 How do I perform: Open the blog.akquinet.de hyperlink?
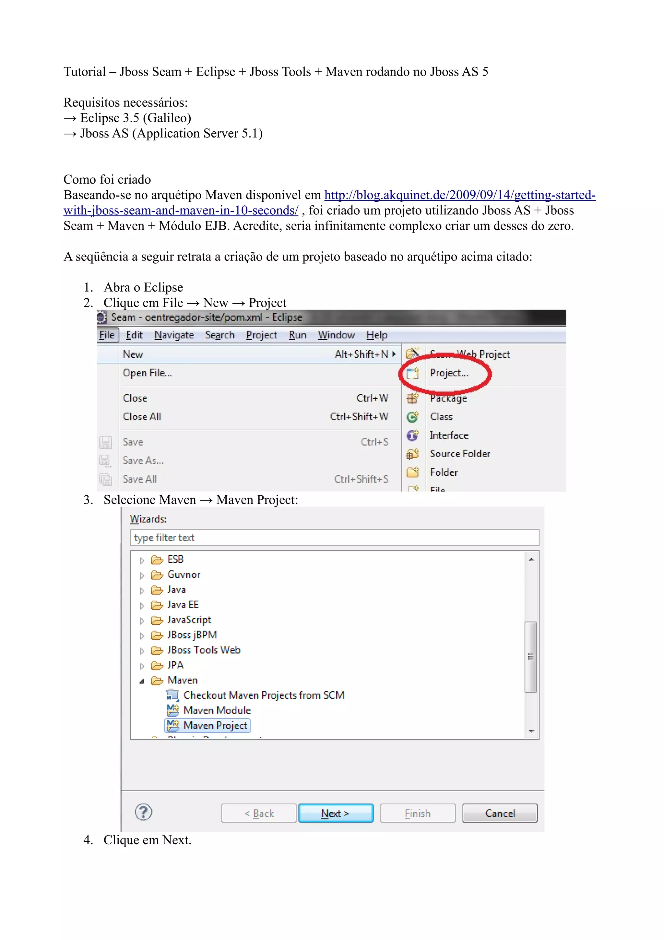coord(459,195)
